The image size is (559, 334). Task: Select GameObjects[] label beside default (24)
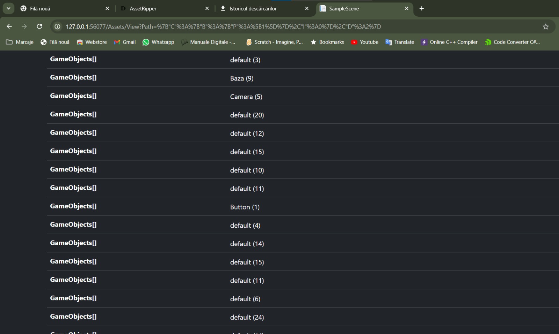click(x=73, y=317)
